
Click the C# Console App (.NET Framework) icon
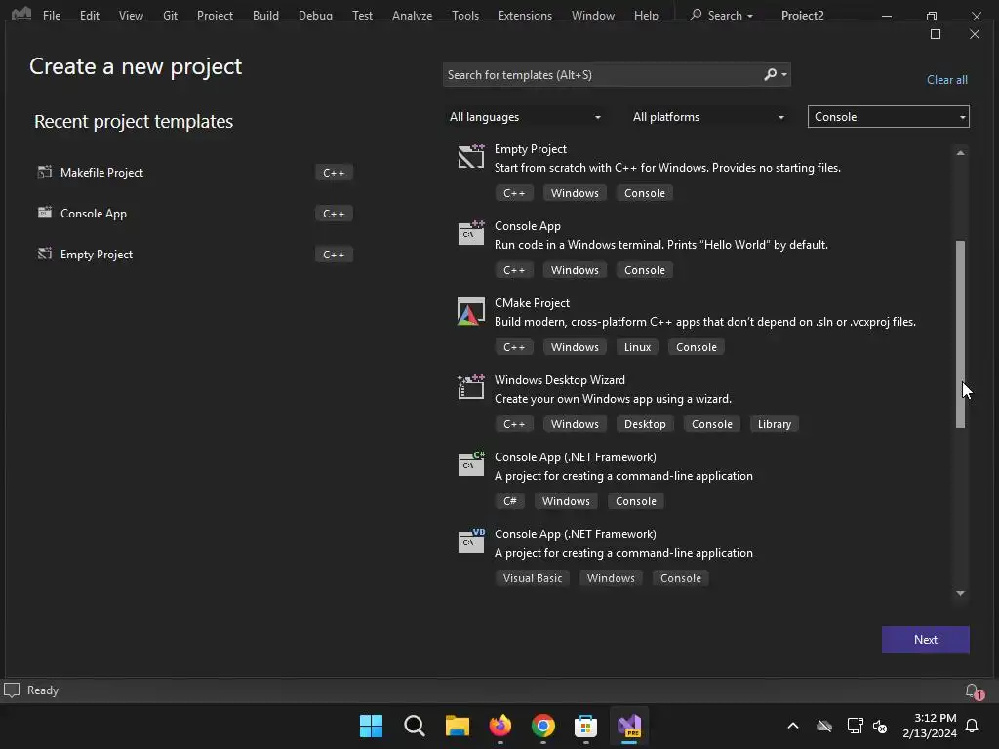[471, 464]
